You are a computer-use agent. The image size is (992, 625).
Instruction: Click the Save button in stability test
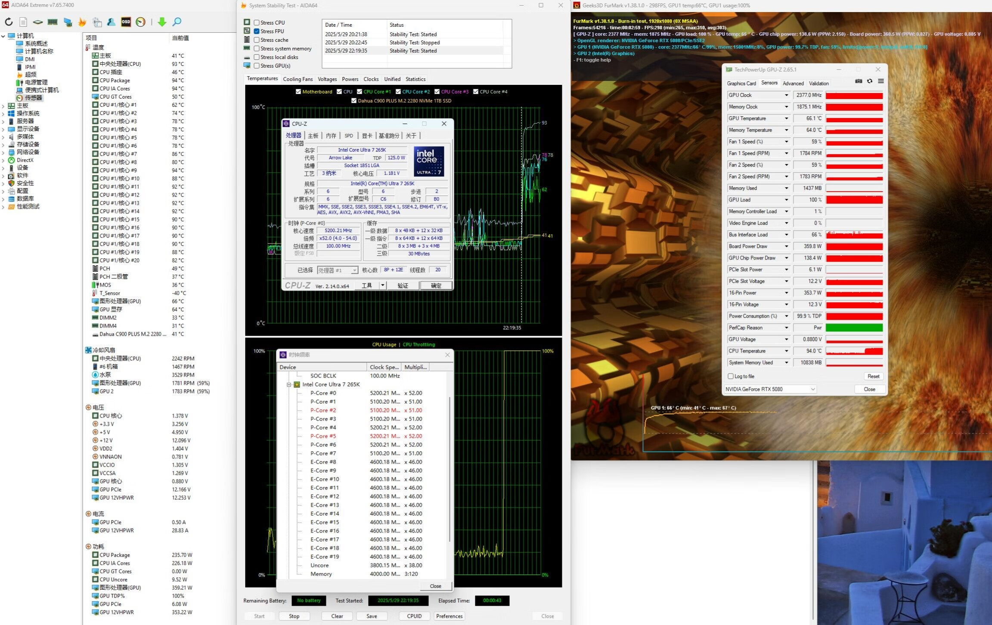[372, 616]
